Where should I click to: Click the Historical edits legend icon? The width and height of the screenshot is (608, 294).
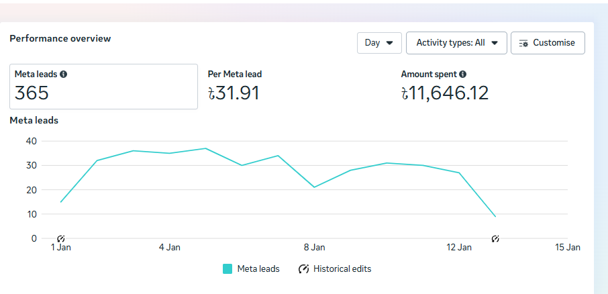tap(303, 268)
